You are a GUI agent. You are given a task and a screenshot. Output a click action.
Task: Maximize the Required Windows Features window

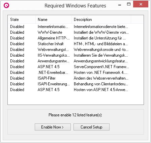coord(129,4)
